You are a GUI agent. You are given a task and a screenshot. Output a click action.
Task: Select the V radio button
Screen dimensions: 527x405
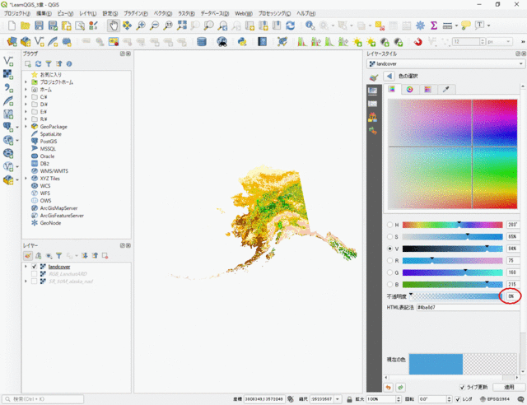[389, 249]
